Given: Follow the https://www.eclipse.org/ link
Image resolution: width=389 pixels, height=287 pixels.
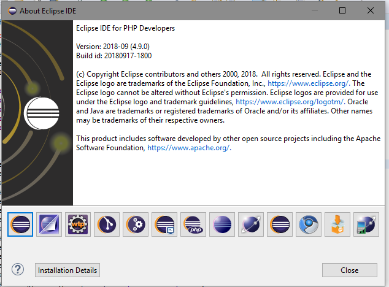Looking at the screenshot, I should [309, 83].
